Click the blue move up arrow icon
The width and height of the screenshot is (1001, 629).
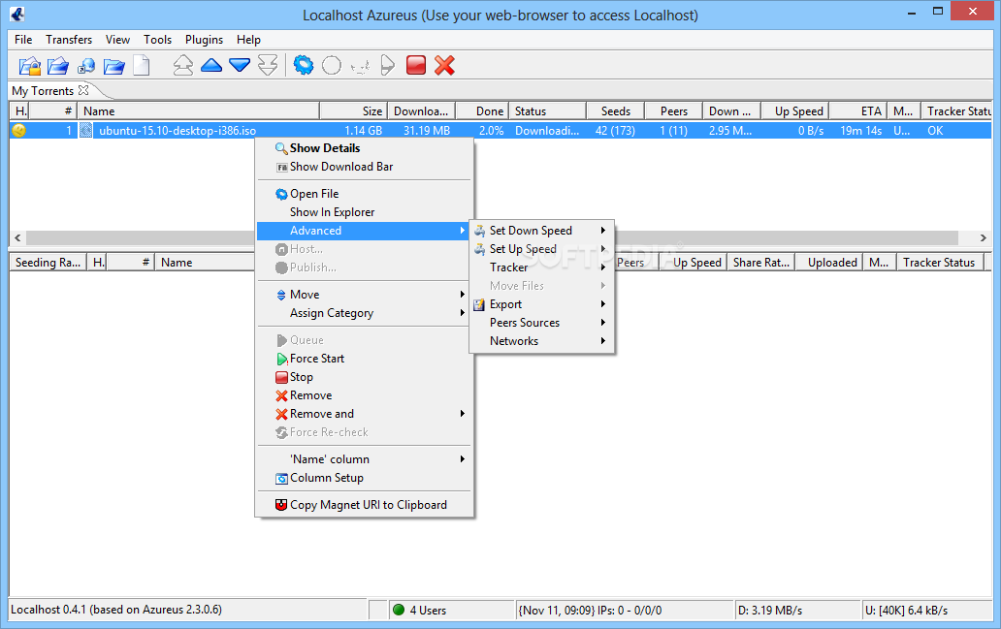point(211,65)
